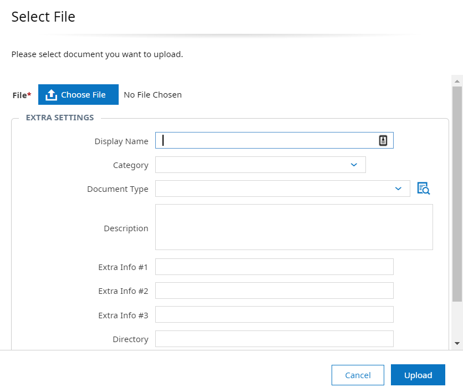Viewport: 463px width, 392px height.
Task: Click the contact card icon in Display Name
Action: pos(383,141)
